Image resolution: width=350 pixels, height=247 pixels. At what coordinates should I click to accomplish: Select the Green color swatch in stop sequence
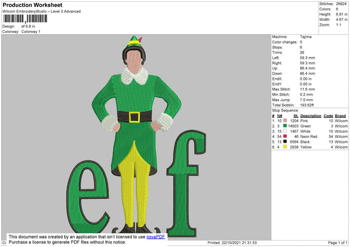(x=285, y=126)
